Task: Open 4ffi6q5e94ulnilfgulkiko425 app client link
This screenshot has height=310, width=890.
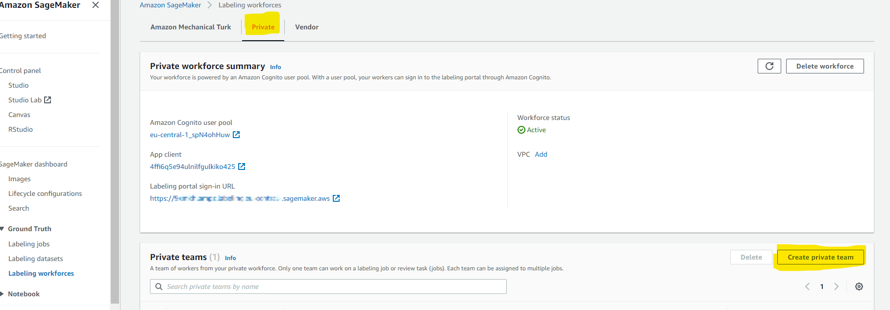Action: coord(193,167)
